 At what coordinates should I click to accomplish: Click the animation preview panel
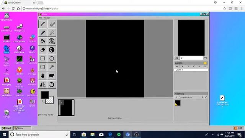[x=191, y=38]
